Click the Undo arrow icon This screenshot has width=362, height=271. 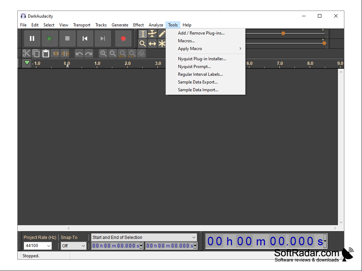coord(79,54)
